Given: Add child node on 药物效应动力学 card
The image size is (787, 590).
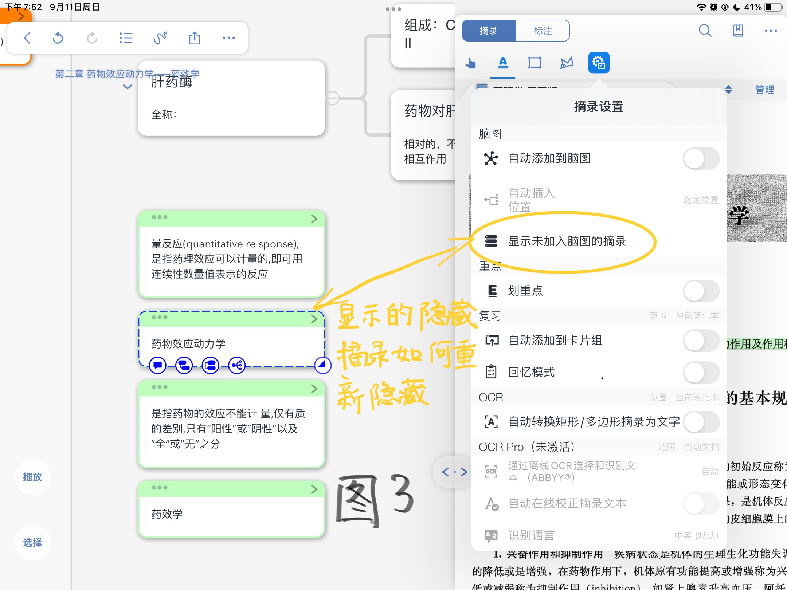Looking at the screenshot, I should point(184,365).
